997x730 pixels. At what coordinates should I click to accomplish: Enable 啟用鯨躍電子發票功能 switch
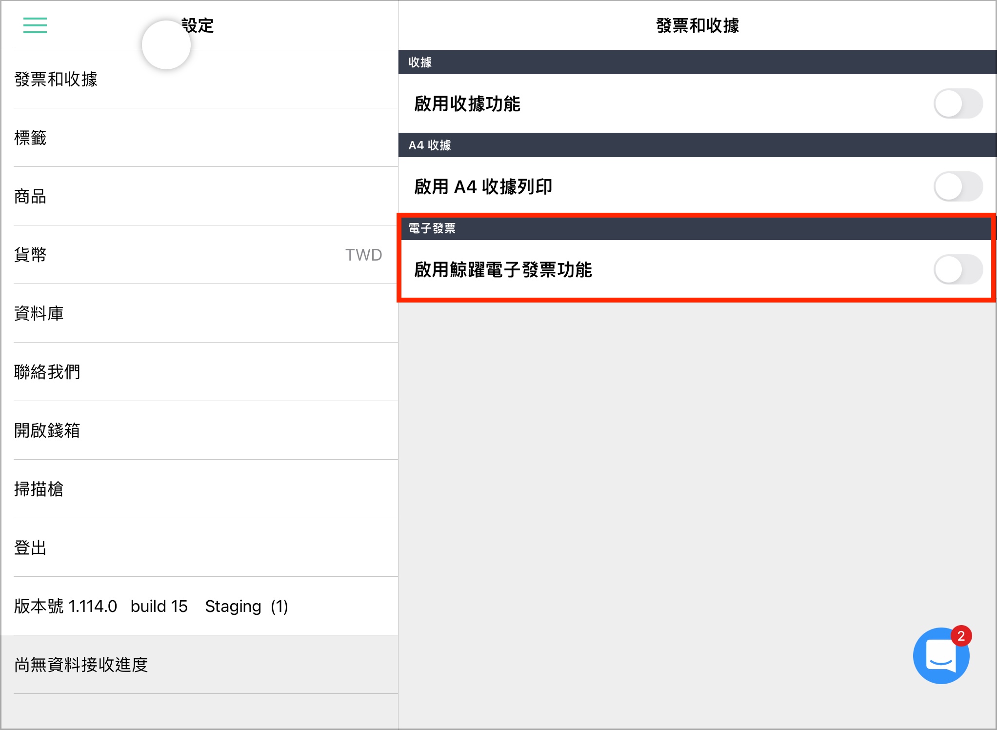click(x=958, y=269)
